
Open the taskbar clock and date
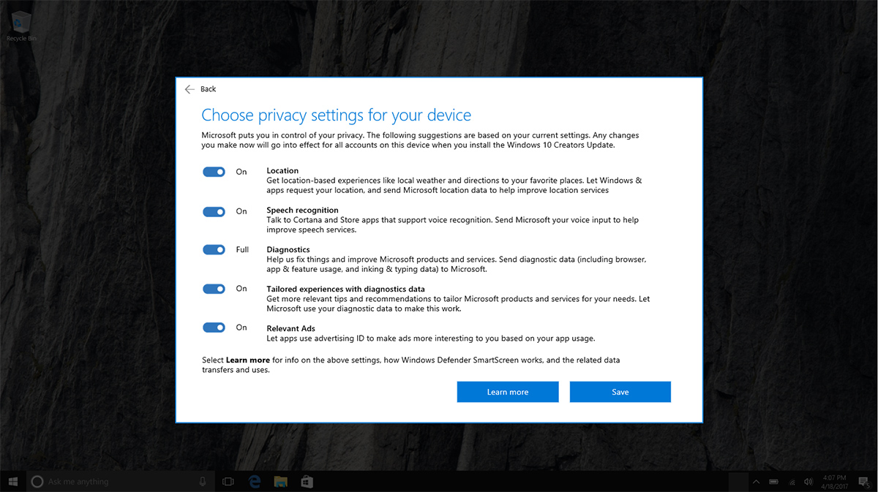coord(834,482)
